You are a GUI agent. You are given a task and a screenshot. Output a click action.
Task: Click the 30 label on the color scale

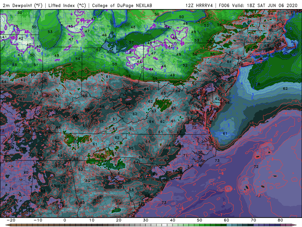point(146,220)
